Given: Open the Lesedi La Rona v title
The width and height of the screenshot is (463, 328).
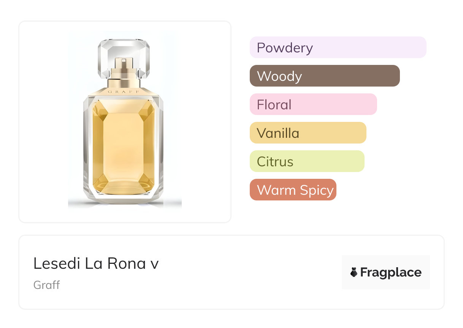Looking at the screenshot, I should click(x=96, y=263).
